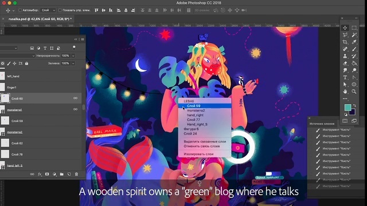Open the Move tool preset picker arrow
This screenshot has width=367, height=206.
tap(13, 10)
